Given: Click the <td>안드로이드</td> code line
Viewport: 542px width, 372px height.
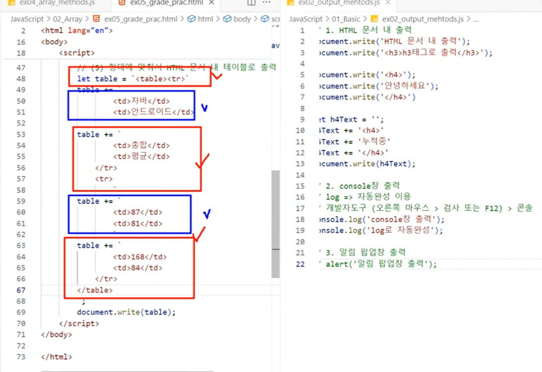Looking at the screenshot, I should point(153,112).
